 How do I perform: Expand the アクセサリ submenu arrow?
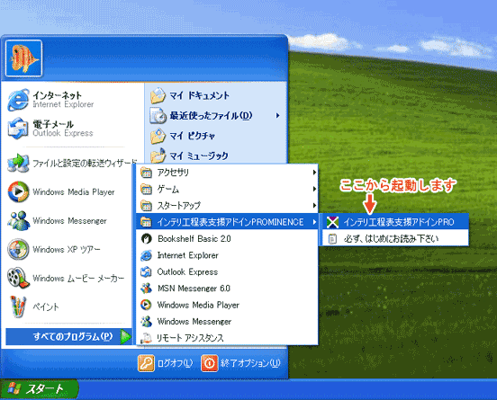pyautogui.click(x=314, y=173)
